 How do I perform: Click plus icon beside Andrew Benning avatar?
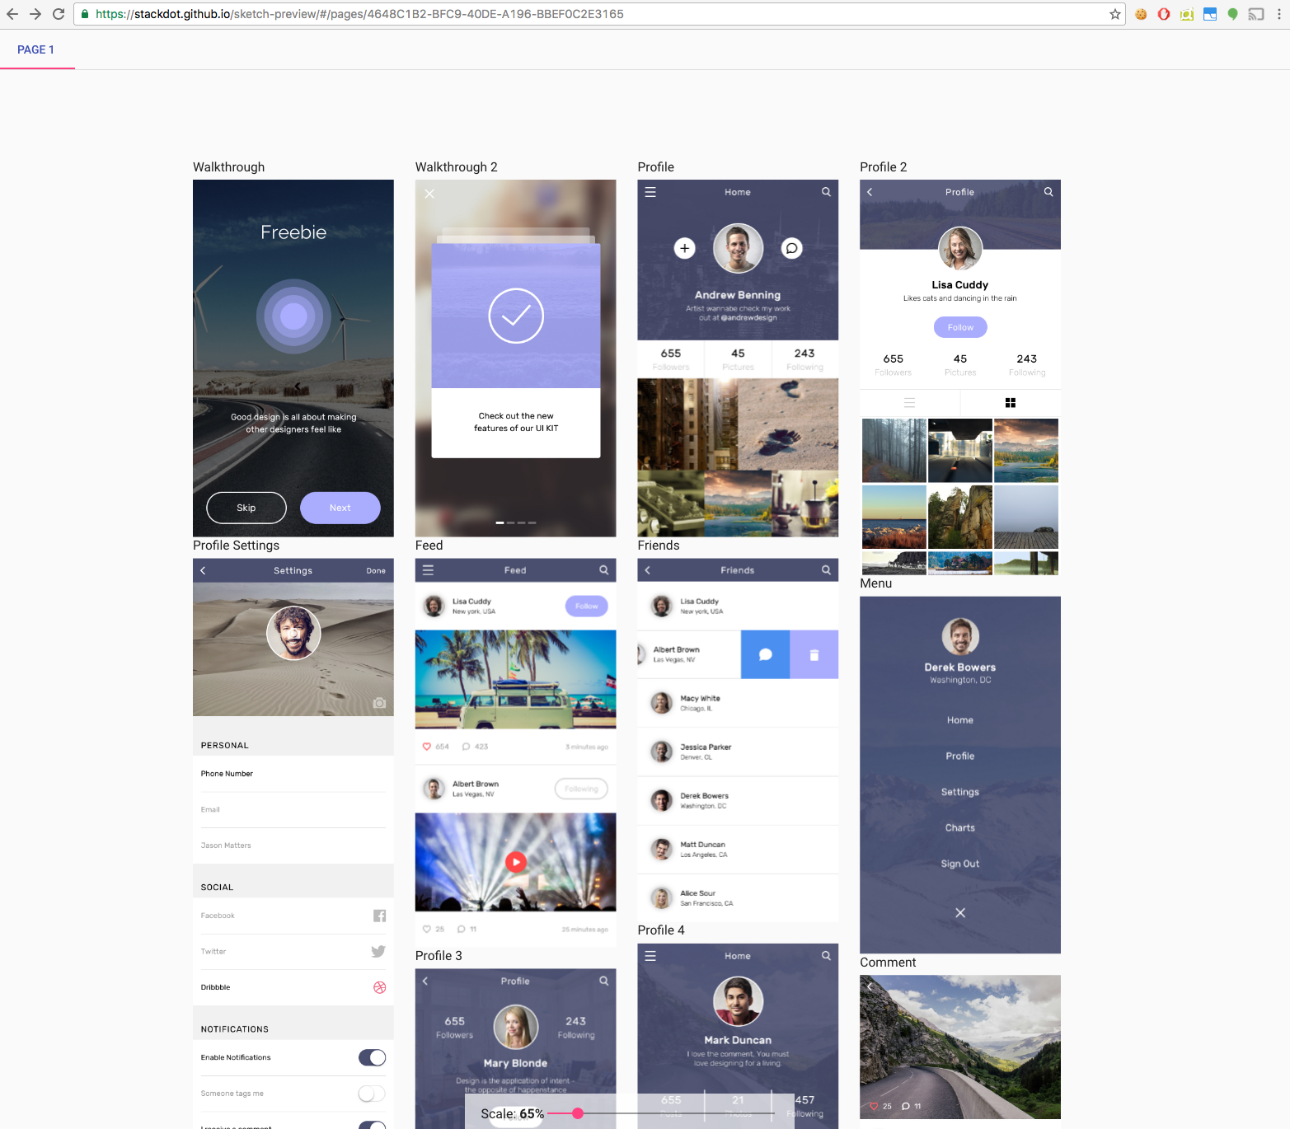point(685,248)
